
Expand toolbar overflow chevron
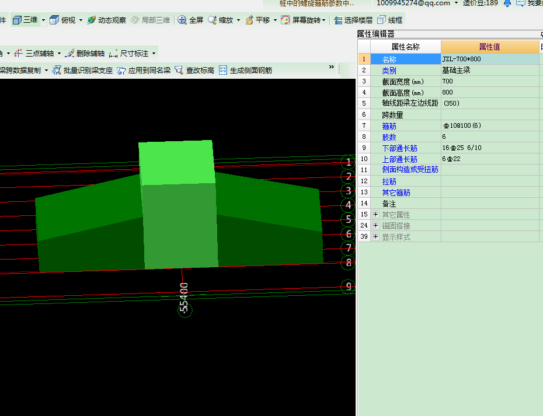332,67
